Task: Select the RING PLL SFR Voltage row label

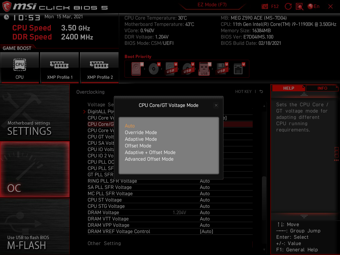Action: pyautogui.click(x=112, y=181)
